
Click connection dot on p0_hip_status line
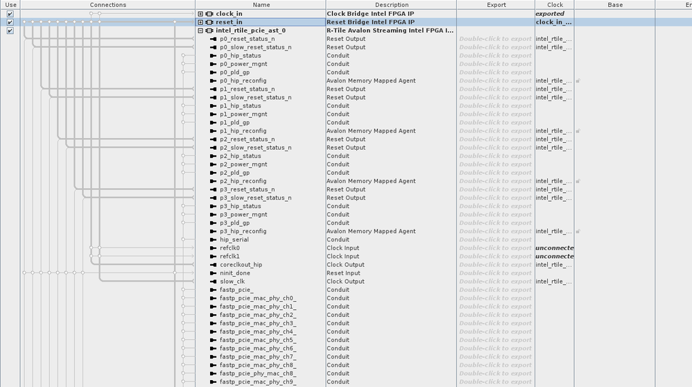[x=183, y=55]
